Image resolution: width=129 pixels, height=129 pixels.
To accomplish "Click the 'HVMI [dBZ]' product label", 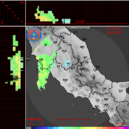I will click(x=35, y=119).
